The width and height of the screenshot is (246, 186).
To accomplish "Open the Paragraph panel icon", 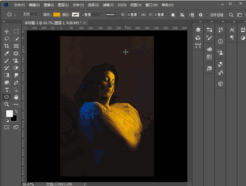I will [232, 38].
